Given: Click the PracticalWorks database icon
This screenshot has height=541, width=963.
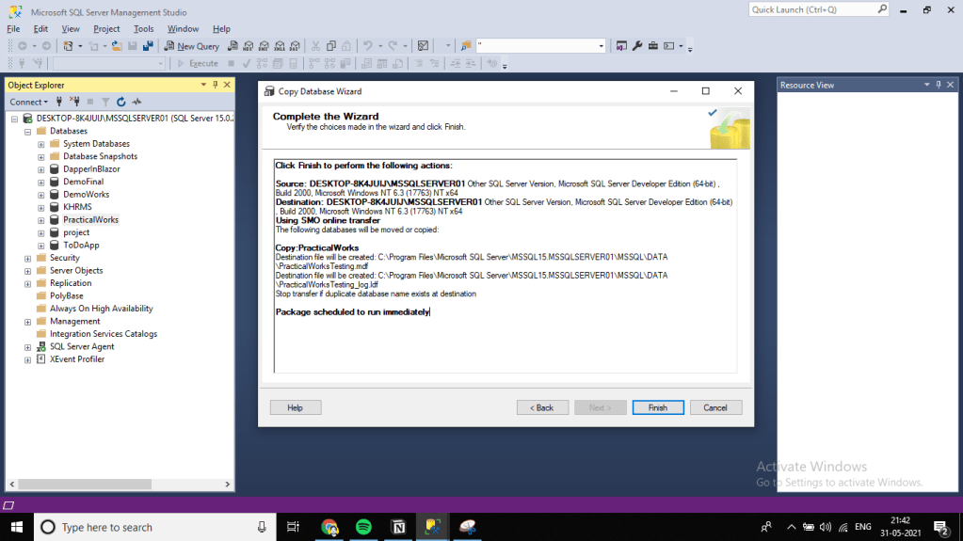Looking at the screenshot, I should click(55, 219).
